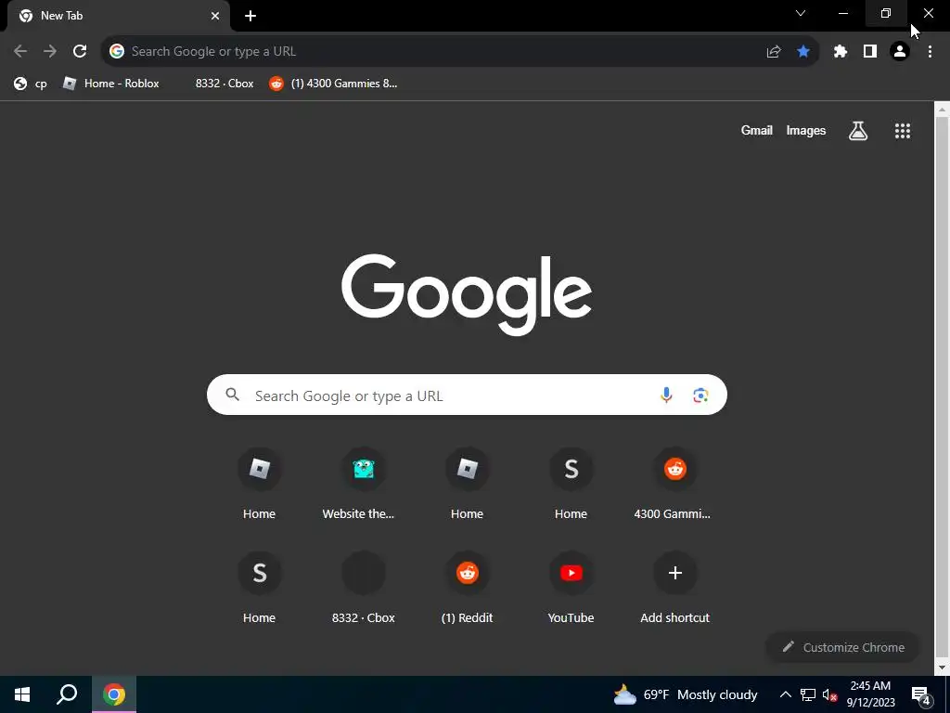This screenshot has height=713, width=950.
Task: Click the magnifier icon in search box
Action: (x=233, y=395)
